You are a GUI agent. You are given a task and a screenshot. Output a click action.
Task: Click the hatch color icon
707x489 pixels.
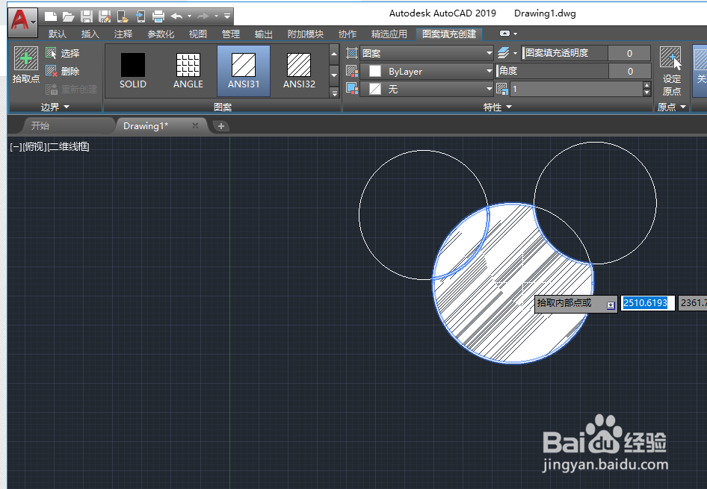coord(352,71)
